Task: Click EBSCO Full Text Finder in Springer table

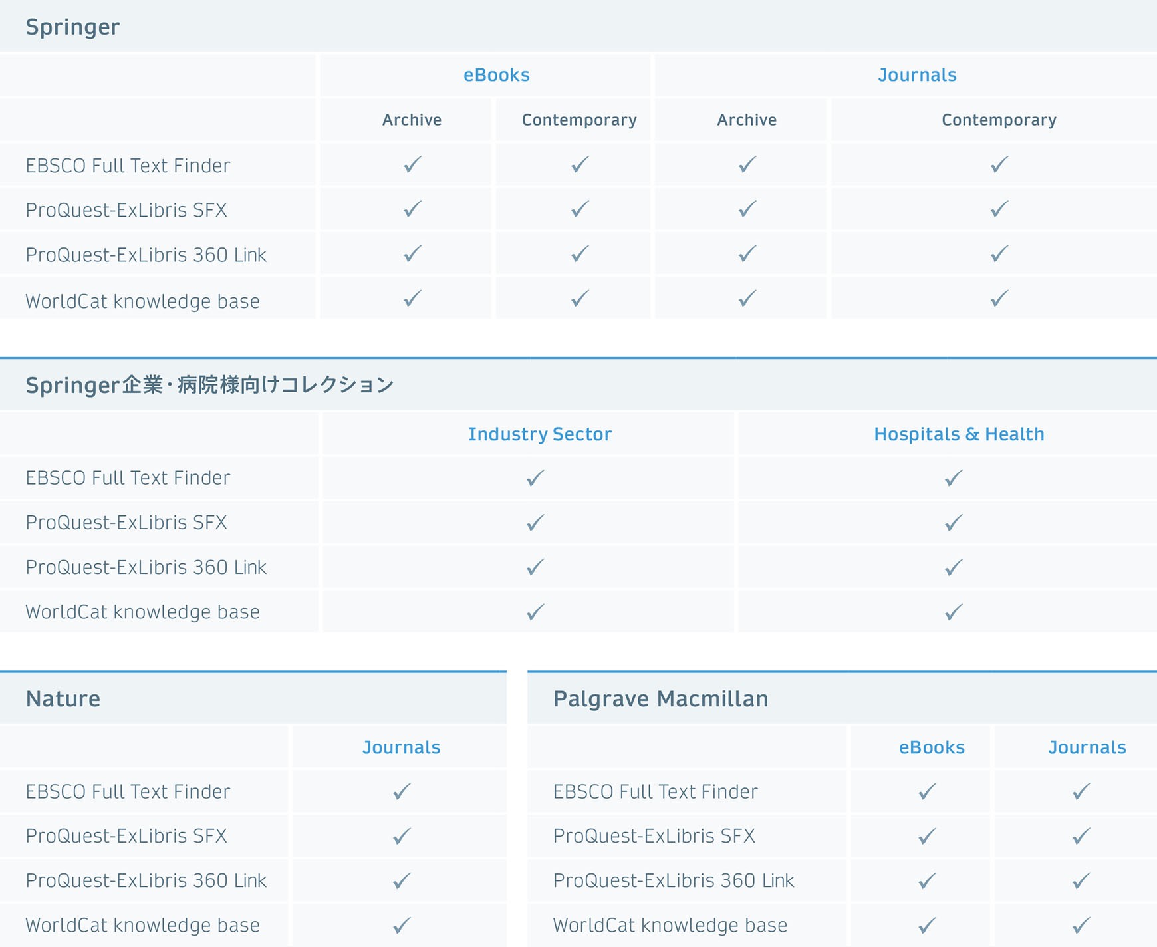Action: [128, 166]
